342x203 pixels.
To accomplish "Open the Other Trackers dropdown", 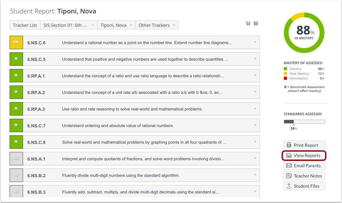I will click(x=157, y=25).
